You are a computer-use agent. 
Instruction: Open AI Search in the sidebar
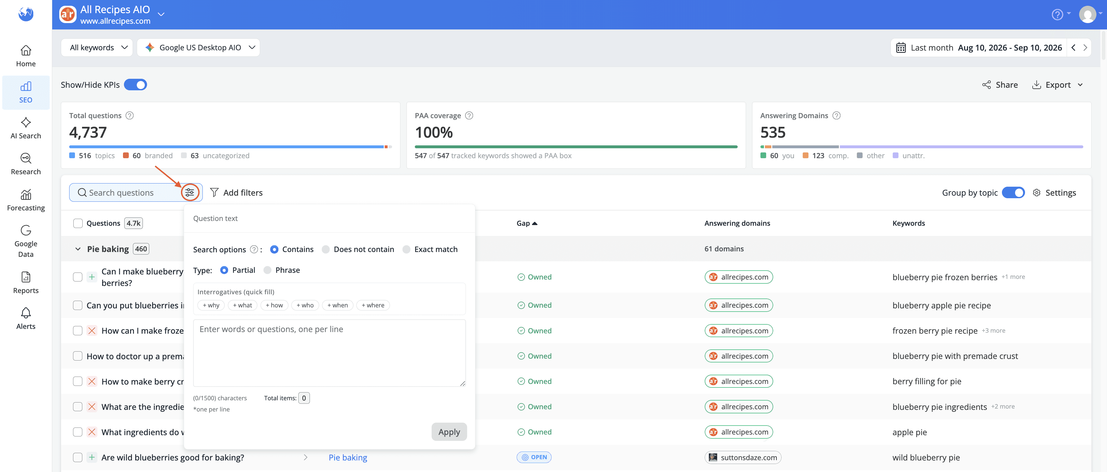(x=26, y=128)
